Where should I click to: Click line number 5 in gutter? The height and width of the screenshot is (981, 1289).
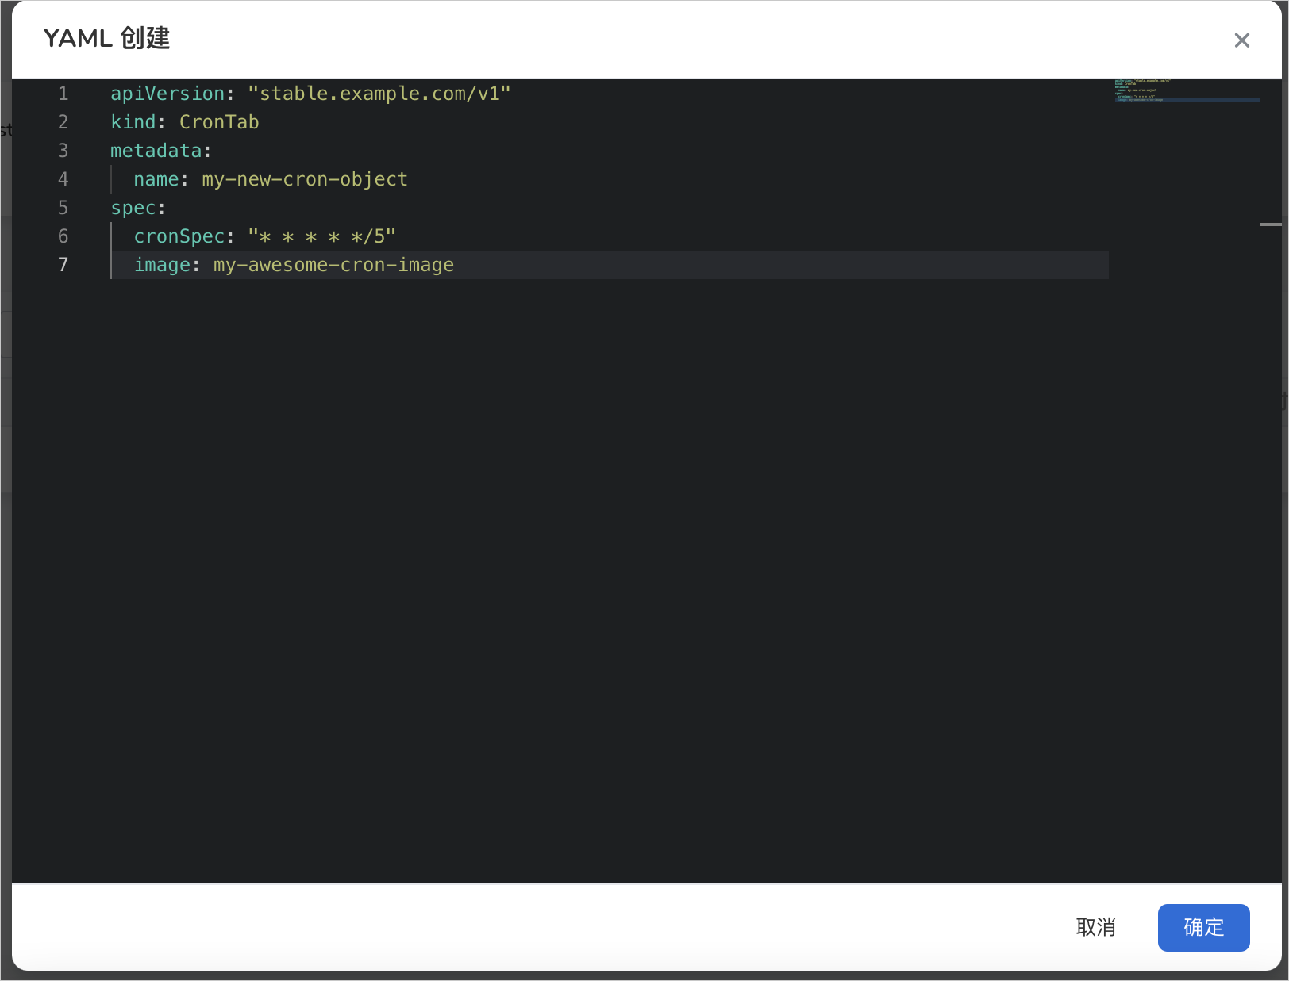point(63,208)
